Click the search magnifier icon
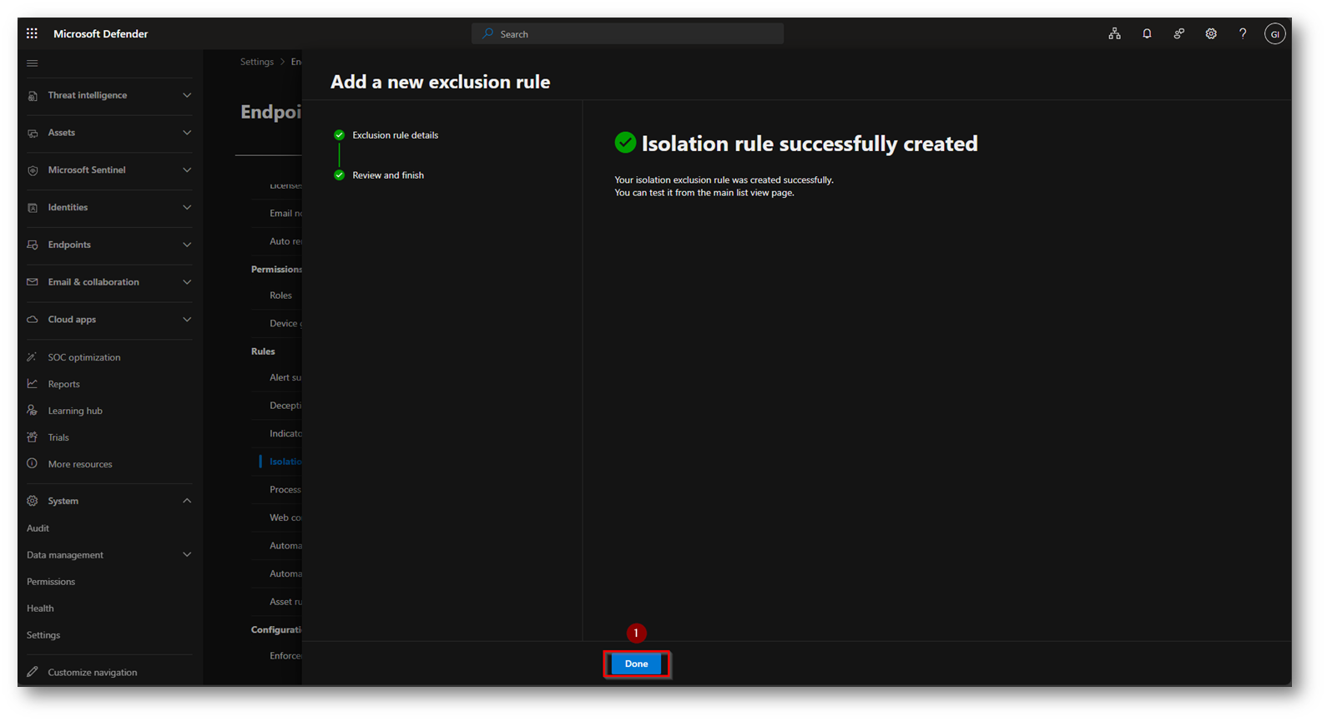The image size is (1327, 722). 488,34
